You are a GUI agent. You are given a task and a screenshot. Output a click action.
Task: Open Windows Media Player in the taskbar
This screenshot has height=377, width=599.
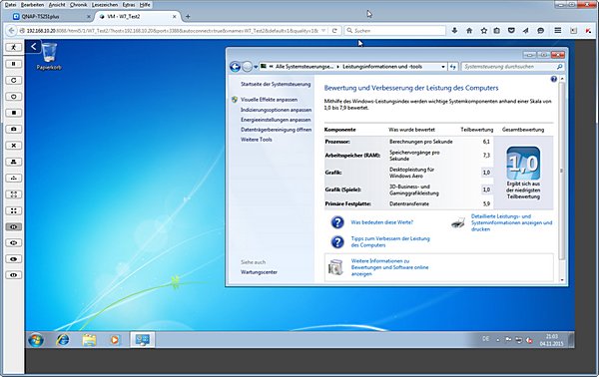point(115,340)
